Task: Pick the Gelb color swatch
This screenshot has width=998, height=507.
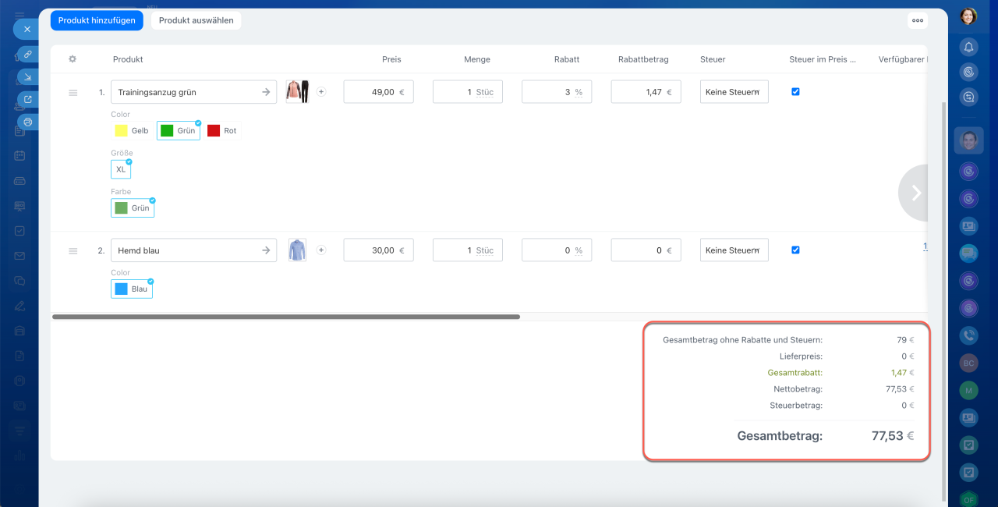Action: 132,131
